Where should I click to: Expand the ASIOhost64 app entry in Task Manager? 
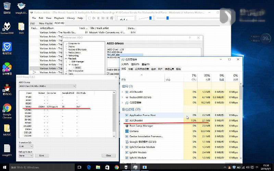point(123,92)
